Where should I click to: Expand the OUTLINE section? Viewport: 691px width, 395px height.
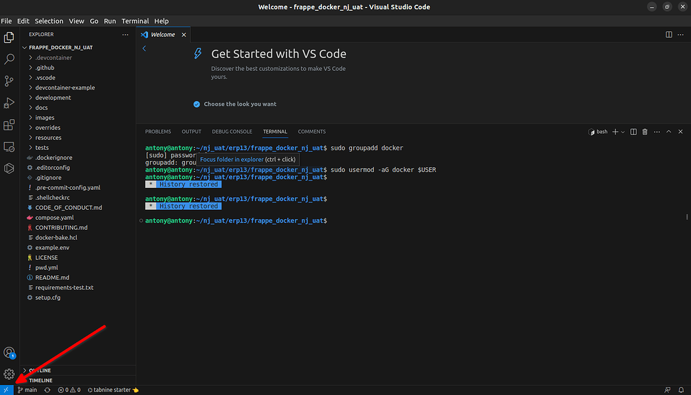coord(39,370)
